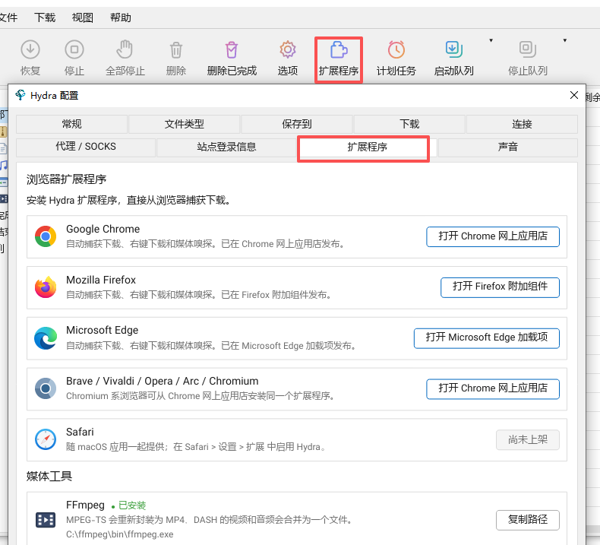Click the 停止 (Stop) toolbar icon
The width and height of the screenshot is (600, 545).
74,49
